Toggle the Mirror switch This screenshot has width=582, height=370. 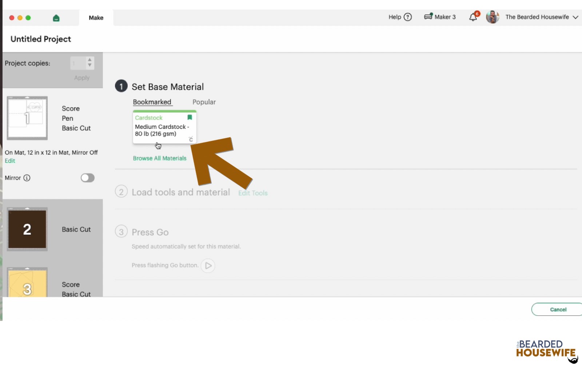87,178
